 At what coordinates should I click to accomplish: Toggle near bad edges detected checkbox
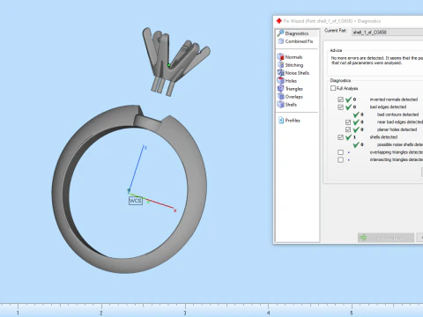pyautogui.click(x=348, y=122)
